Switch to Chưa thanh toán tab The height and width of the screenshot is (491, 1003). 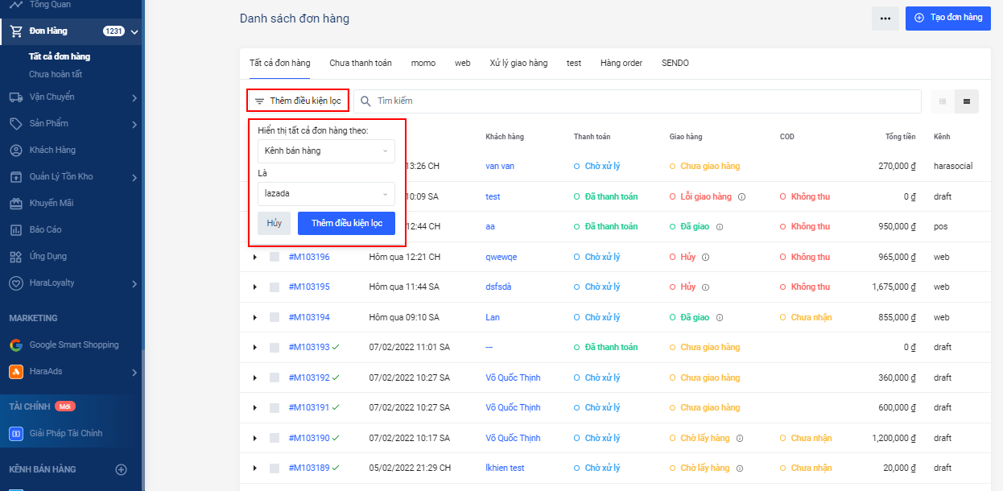pyautogui.click(x=360, y=63)
